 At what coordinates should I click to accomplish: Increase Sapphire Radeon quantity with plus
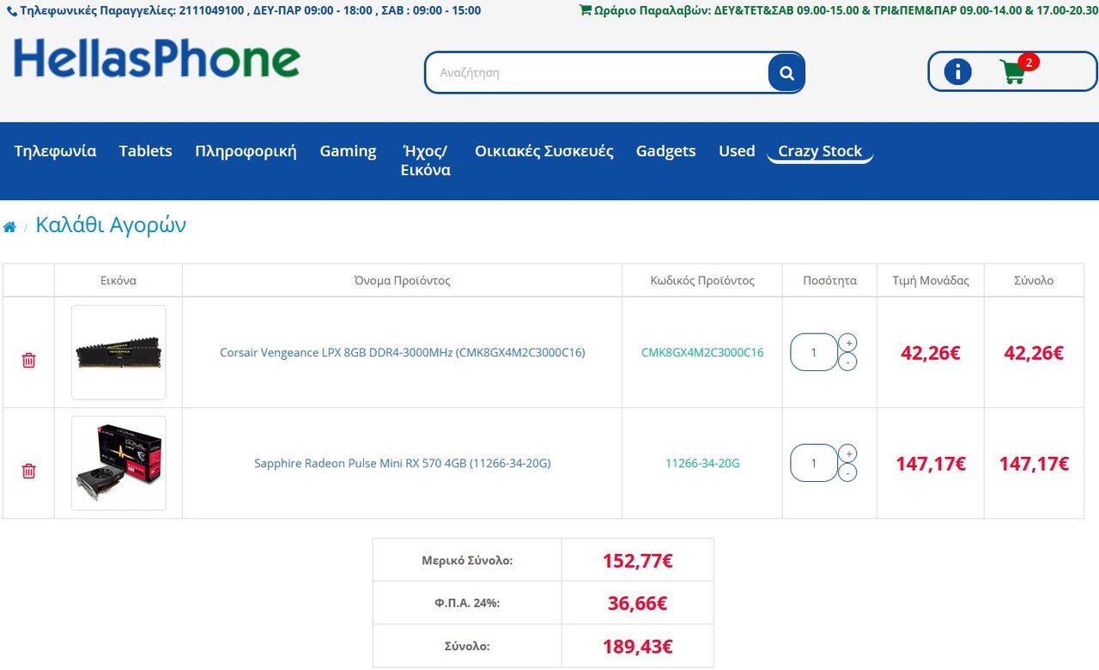(847, 454)
